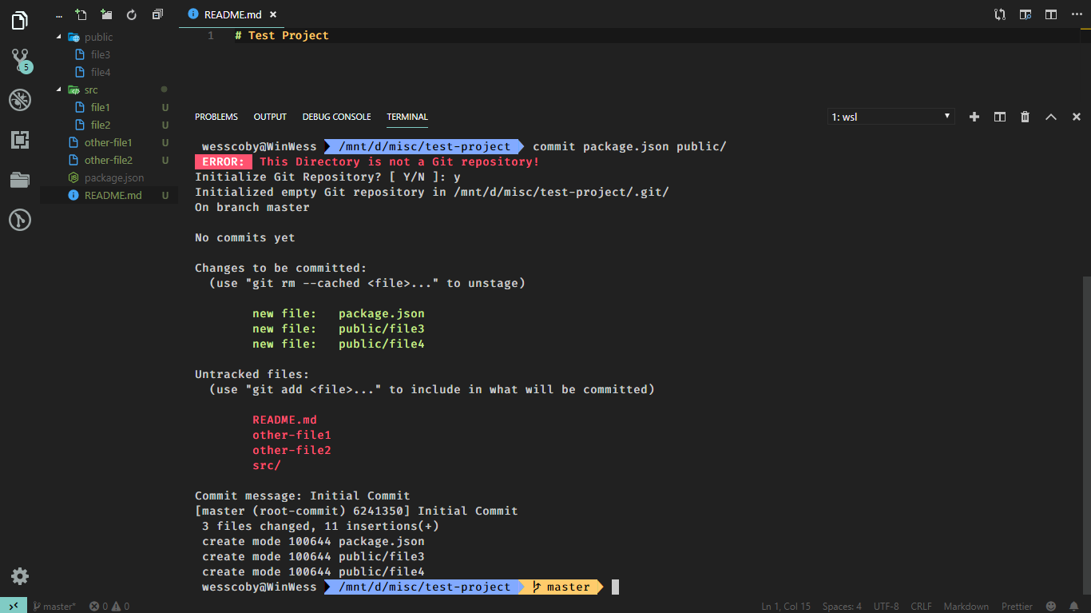1091x613 pixels.
Task: Change encoding via UTF-8 status item
Action: 886,606
